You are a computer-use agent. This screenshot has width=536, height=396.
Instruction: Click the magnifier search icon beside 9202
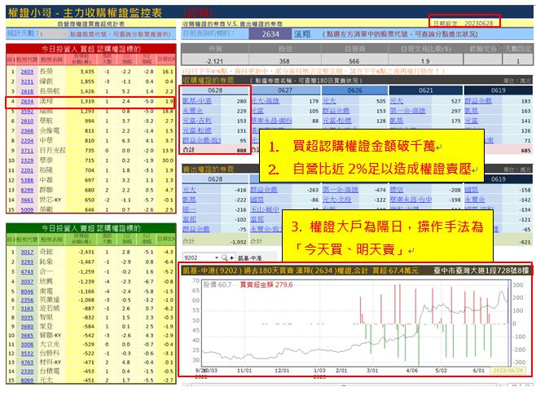tap(224, 257)
